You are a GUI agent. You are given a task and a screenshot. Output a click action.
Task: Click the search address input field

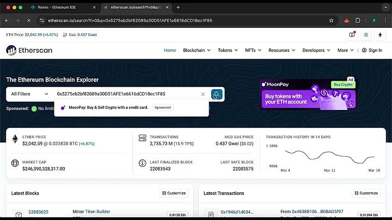pyautogui.click(x=127, y=94)
